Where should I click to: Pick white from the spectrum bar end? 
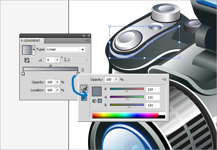tap(162, 113)
